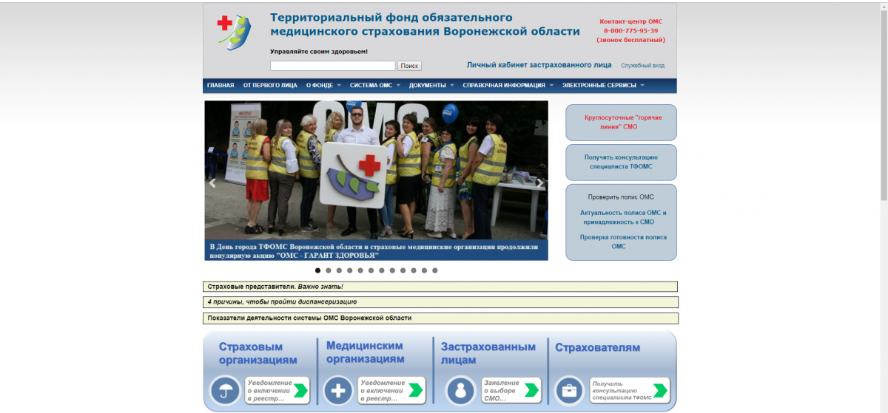Viewport: 888px width, 413px height.
Task: Click the page vertical scrollbar thumb
Action: coord(883,103)
